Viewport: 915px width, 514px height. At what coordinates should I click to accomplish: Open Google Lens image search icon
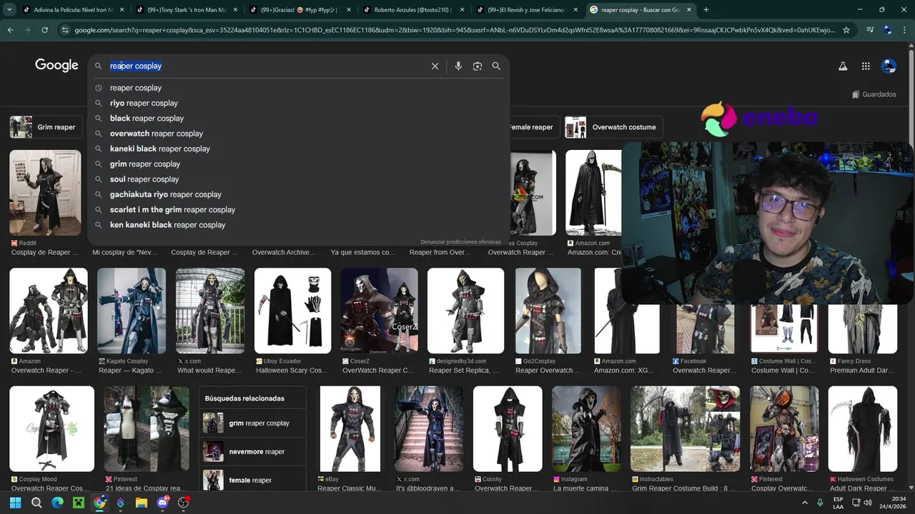478,66
